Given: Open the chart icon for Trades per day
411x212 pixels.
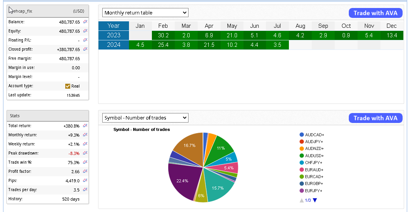Looking at the screenshot, I should 85,190.
